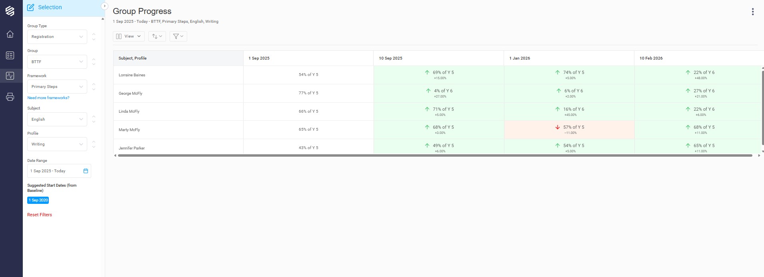Select the Lorraine Baines row name
Image resolution: width=764 pixels, height=277 pixels.
pyautogui.click(x=132, y=75)
